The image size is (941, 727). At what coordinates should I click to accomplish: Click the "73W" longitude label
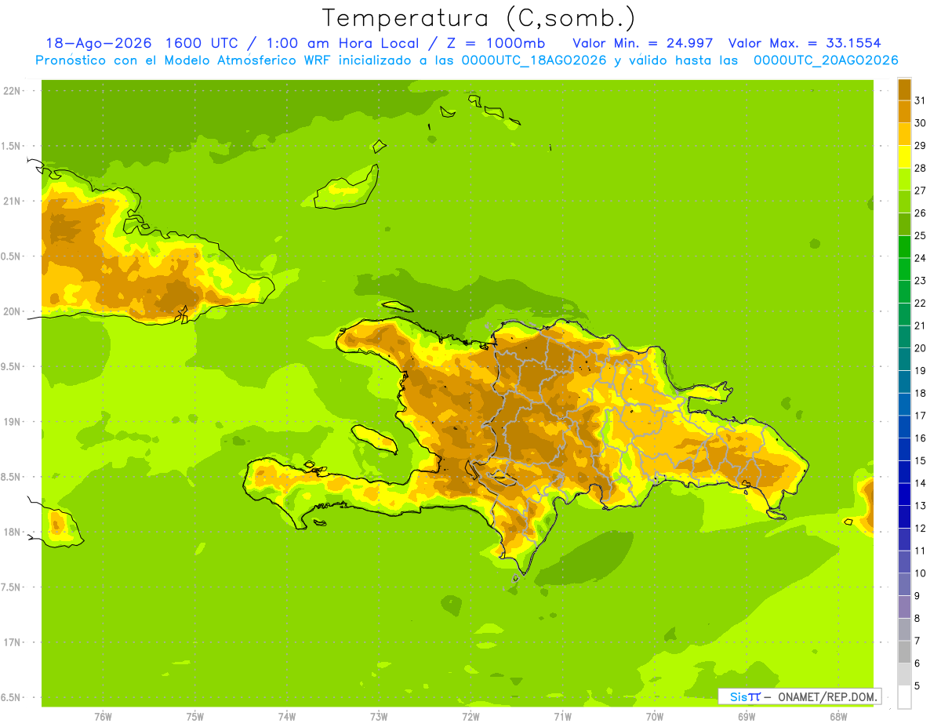point(379,717)
